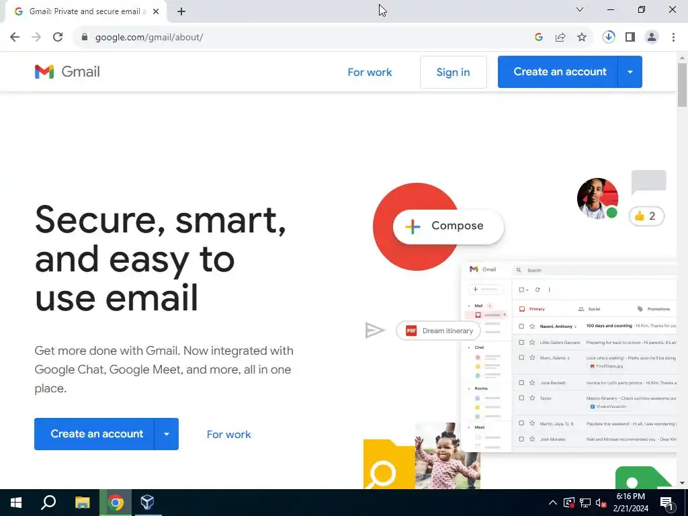The width and height of the screenshot is (688, 516).
Task: Click the Gmail logo in the header
Action: (67, 71)
